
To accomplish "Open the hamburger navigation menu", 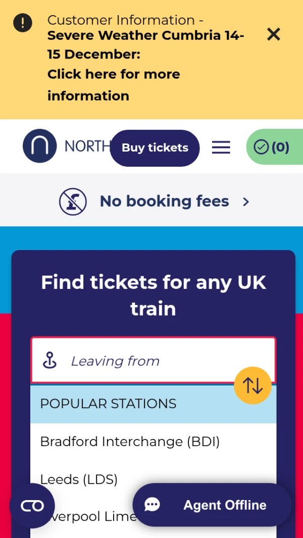I will (221, 148).
